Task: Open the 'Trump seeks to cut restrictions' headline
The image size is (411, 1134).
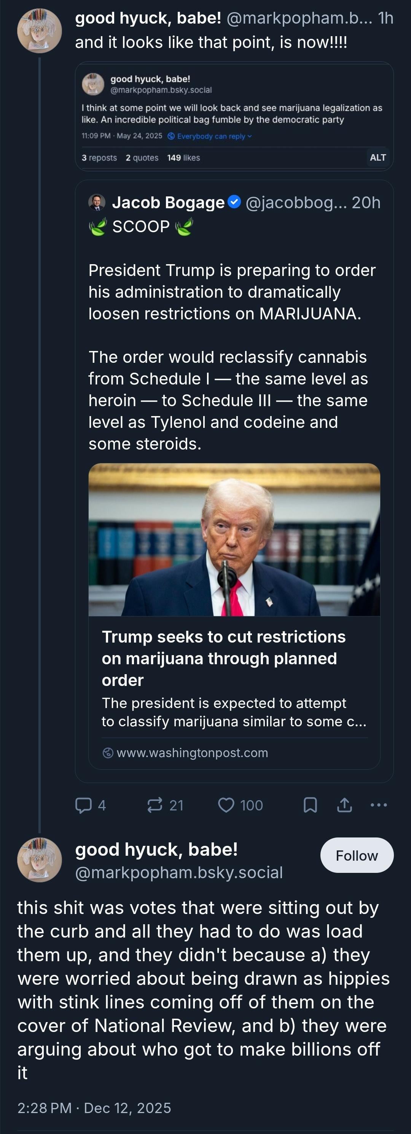Action: tap(223, 658)
